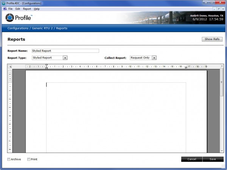Open the Help menu

[37, 9]
